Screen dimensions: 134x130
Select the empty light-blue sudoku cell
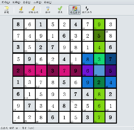point(99,71)
